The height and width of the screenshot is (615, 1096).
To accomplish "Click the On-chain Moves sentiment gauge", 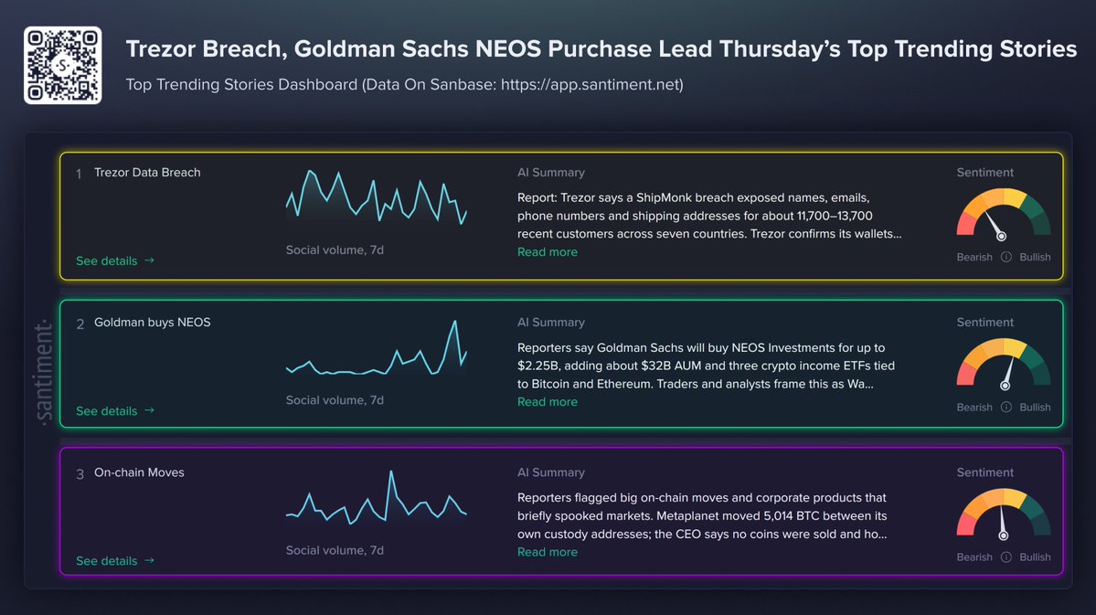I will coord(1003,514).
